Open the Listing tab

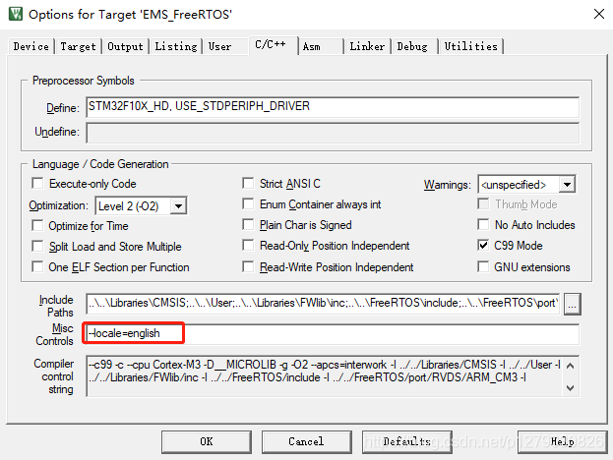(x=176, y=46)
